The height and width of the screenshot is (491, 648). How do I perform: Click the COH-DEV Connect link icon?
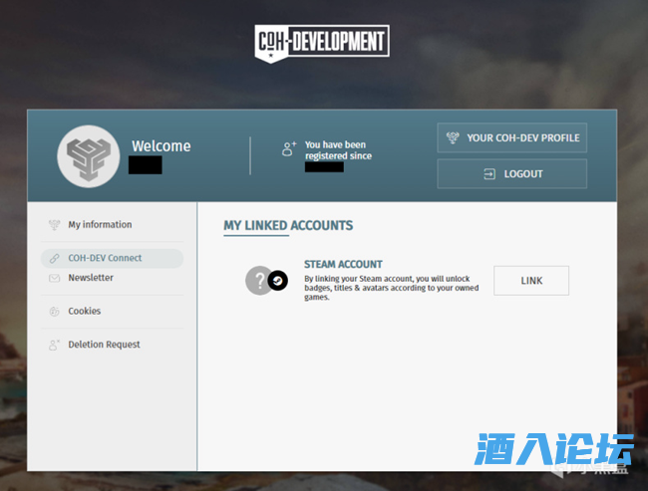pyautogui.click(x=54, y=259)
